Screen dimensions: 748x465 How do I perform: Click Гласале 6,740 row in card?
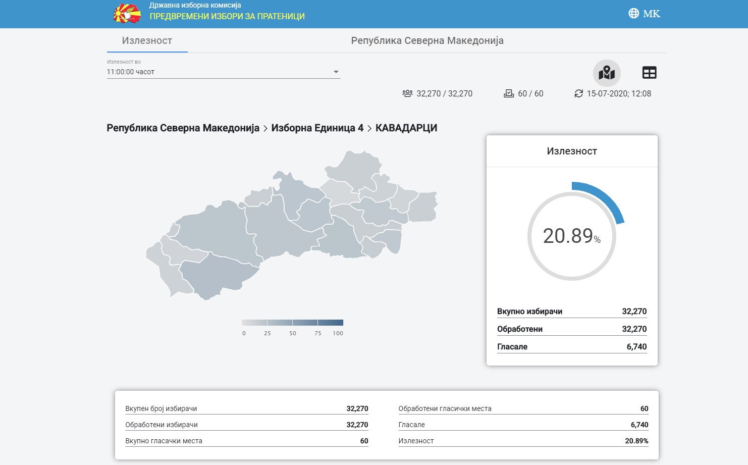tap(572, 347)
